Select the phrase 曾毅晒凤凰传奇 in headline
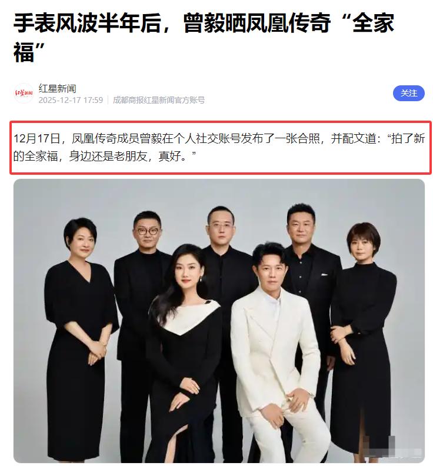Screen dimensions: 433x466 [x=257, y=23]
